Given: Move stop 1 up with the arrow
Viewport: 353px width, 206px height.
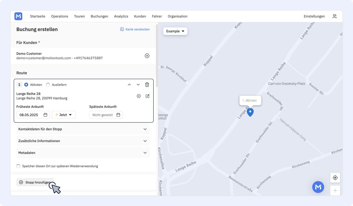Looking at the screenshot, I should [129, 85].
